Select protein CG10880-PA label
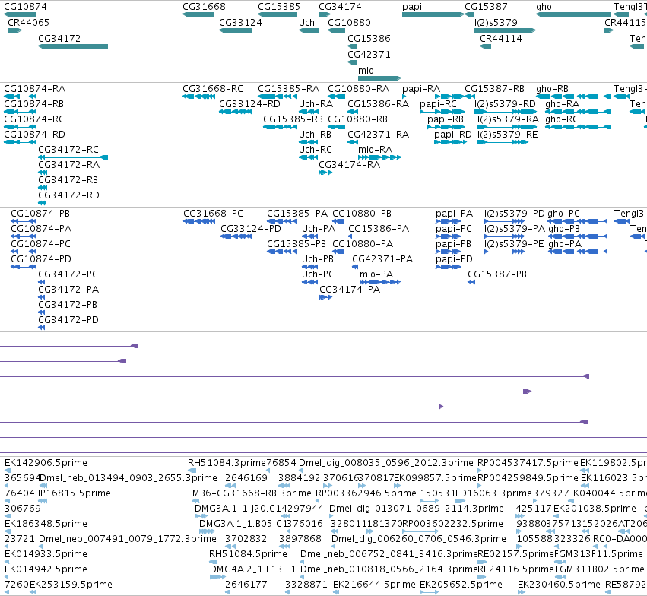Screen dimensions: 647x596 tap(363, 244)
